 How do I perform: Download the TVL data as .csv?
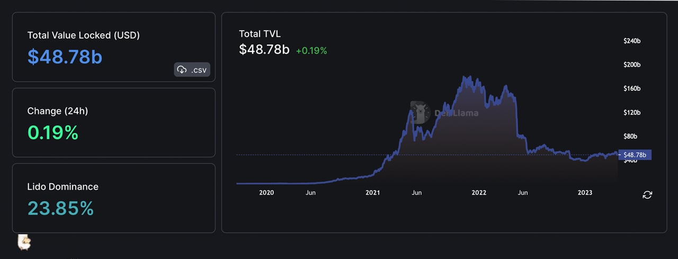coord(192,70)
